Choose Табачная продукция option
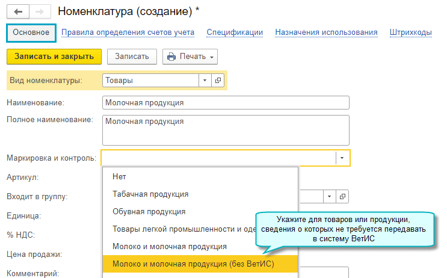Image resolution: width=447 pixels, height=278 pixels. click(x=150, y=194)
